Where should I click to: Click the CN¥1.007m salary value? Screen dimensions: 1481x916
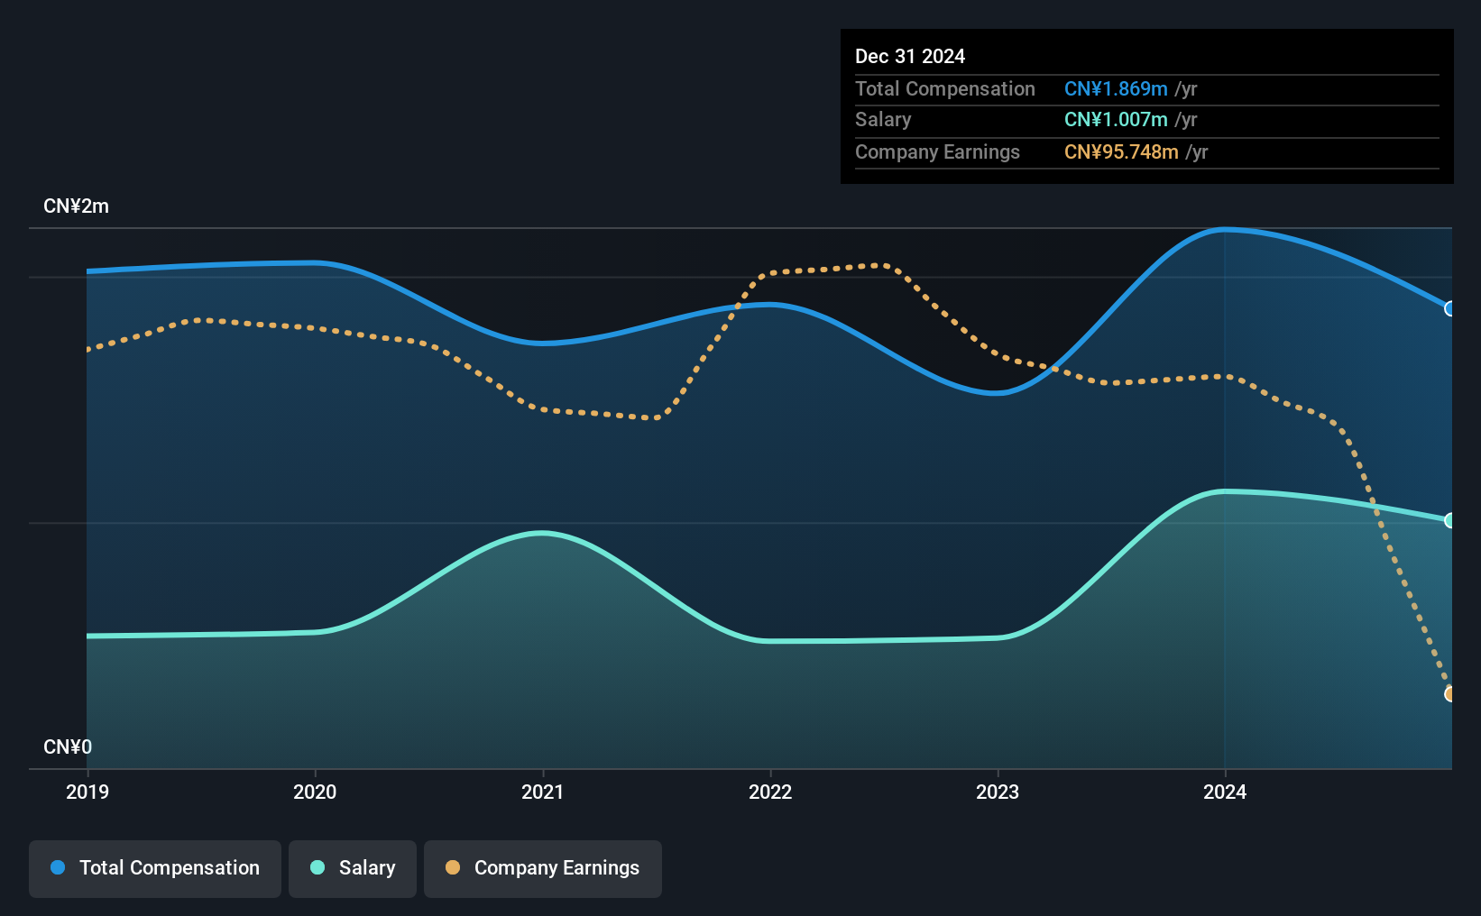[1116, 120]
